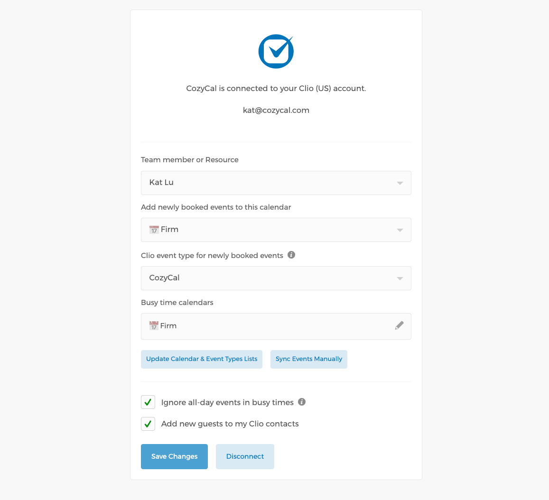Toggle Ignore all-day events checkbox

(148, 402)
